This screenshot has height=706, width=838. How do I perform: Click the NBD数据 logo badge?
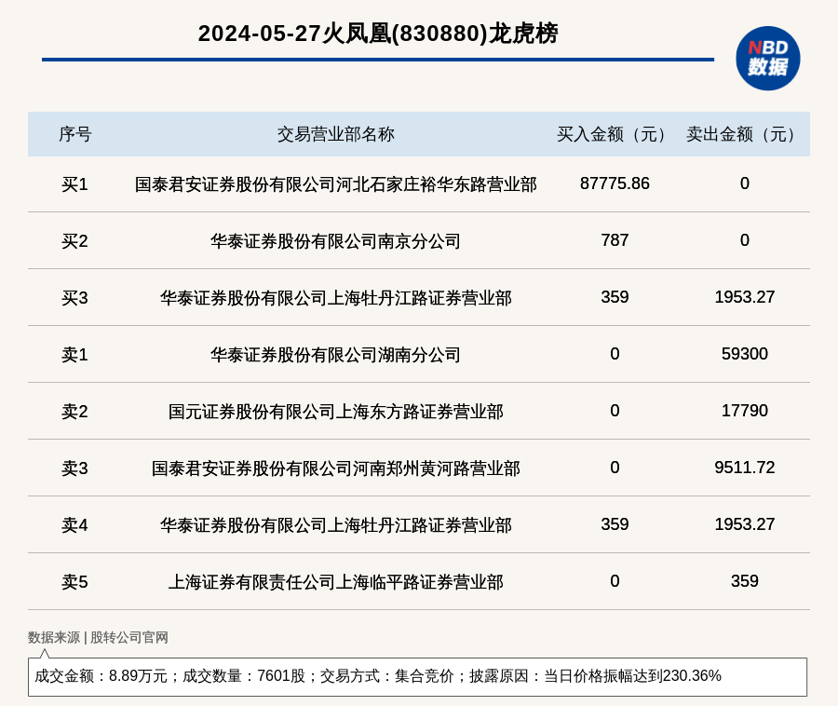(767, 59)
